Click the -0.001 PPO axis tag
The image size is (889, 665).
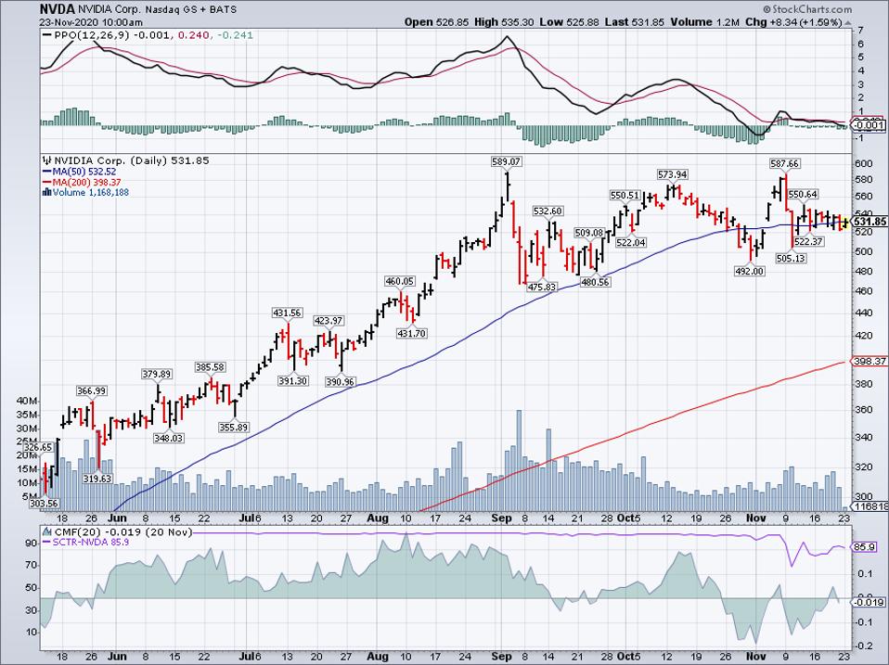(870, 126)
